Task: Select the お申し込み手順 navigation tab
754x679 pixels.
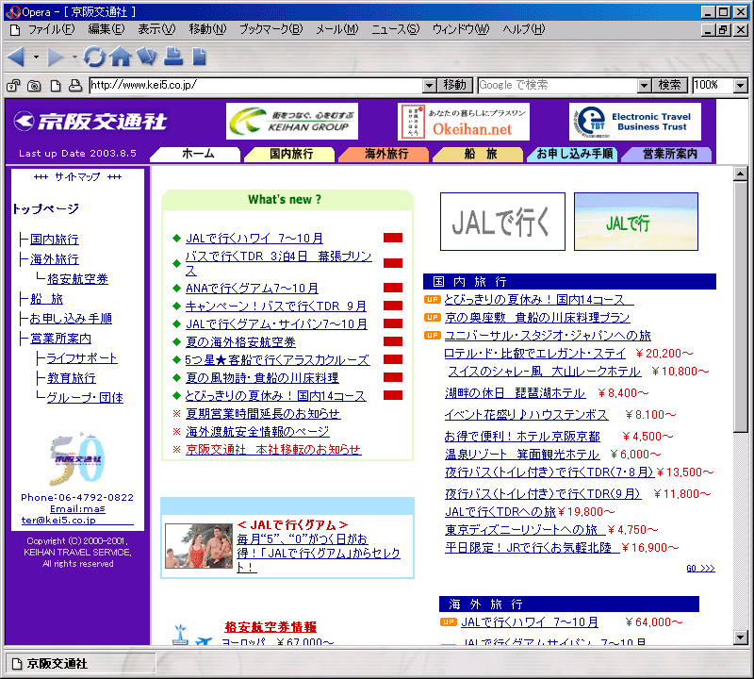Action: pyautogui.click(x=573, y=154)
